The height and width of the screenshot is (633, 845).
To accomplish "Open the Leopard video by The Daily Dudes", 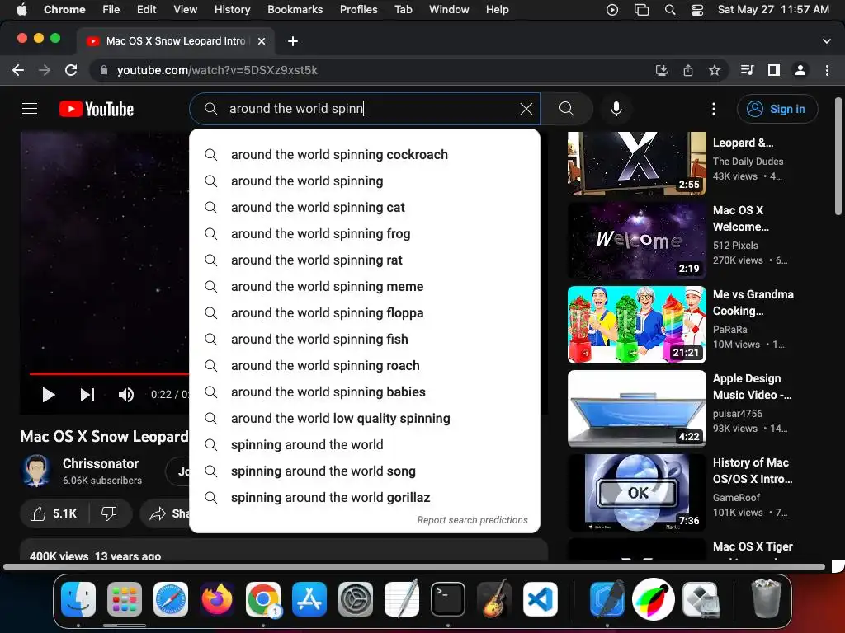I will (637, 163).
